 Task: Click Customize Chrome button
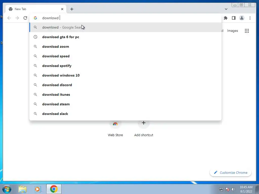click(x=231, y=173)
